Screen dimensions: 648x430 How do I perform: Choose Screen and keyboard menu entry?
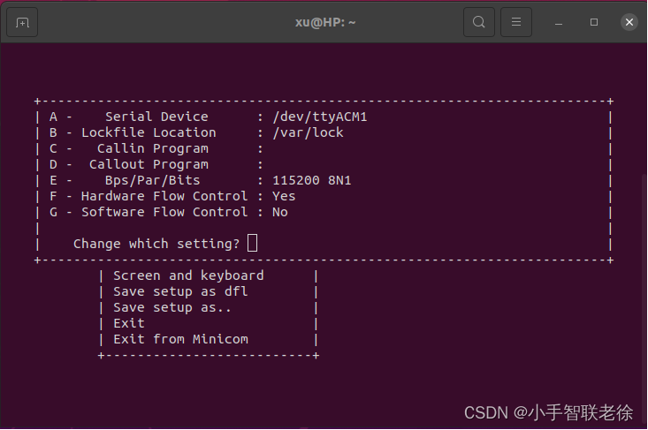[188, 275]
